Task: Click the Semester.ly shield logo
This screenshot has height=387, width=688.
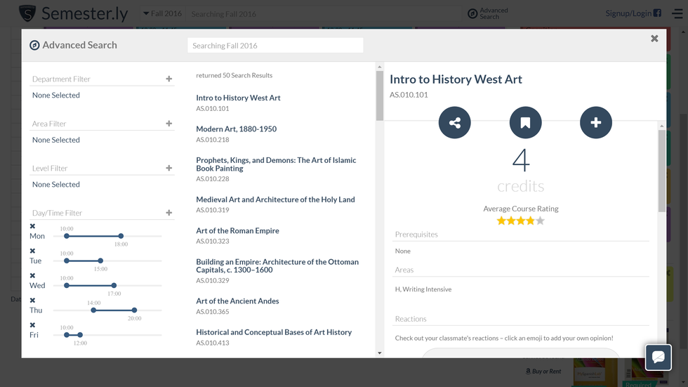Action: coord(27,13)
